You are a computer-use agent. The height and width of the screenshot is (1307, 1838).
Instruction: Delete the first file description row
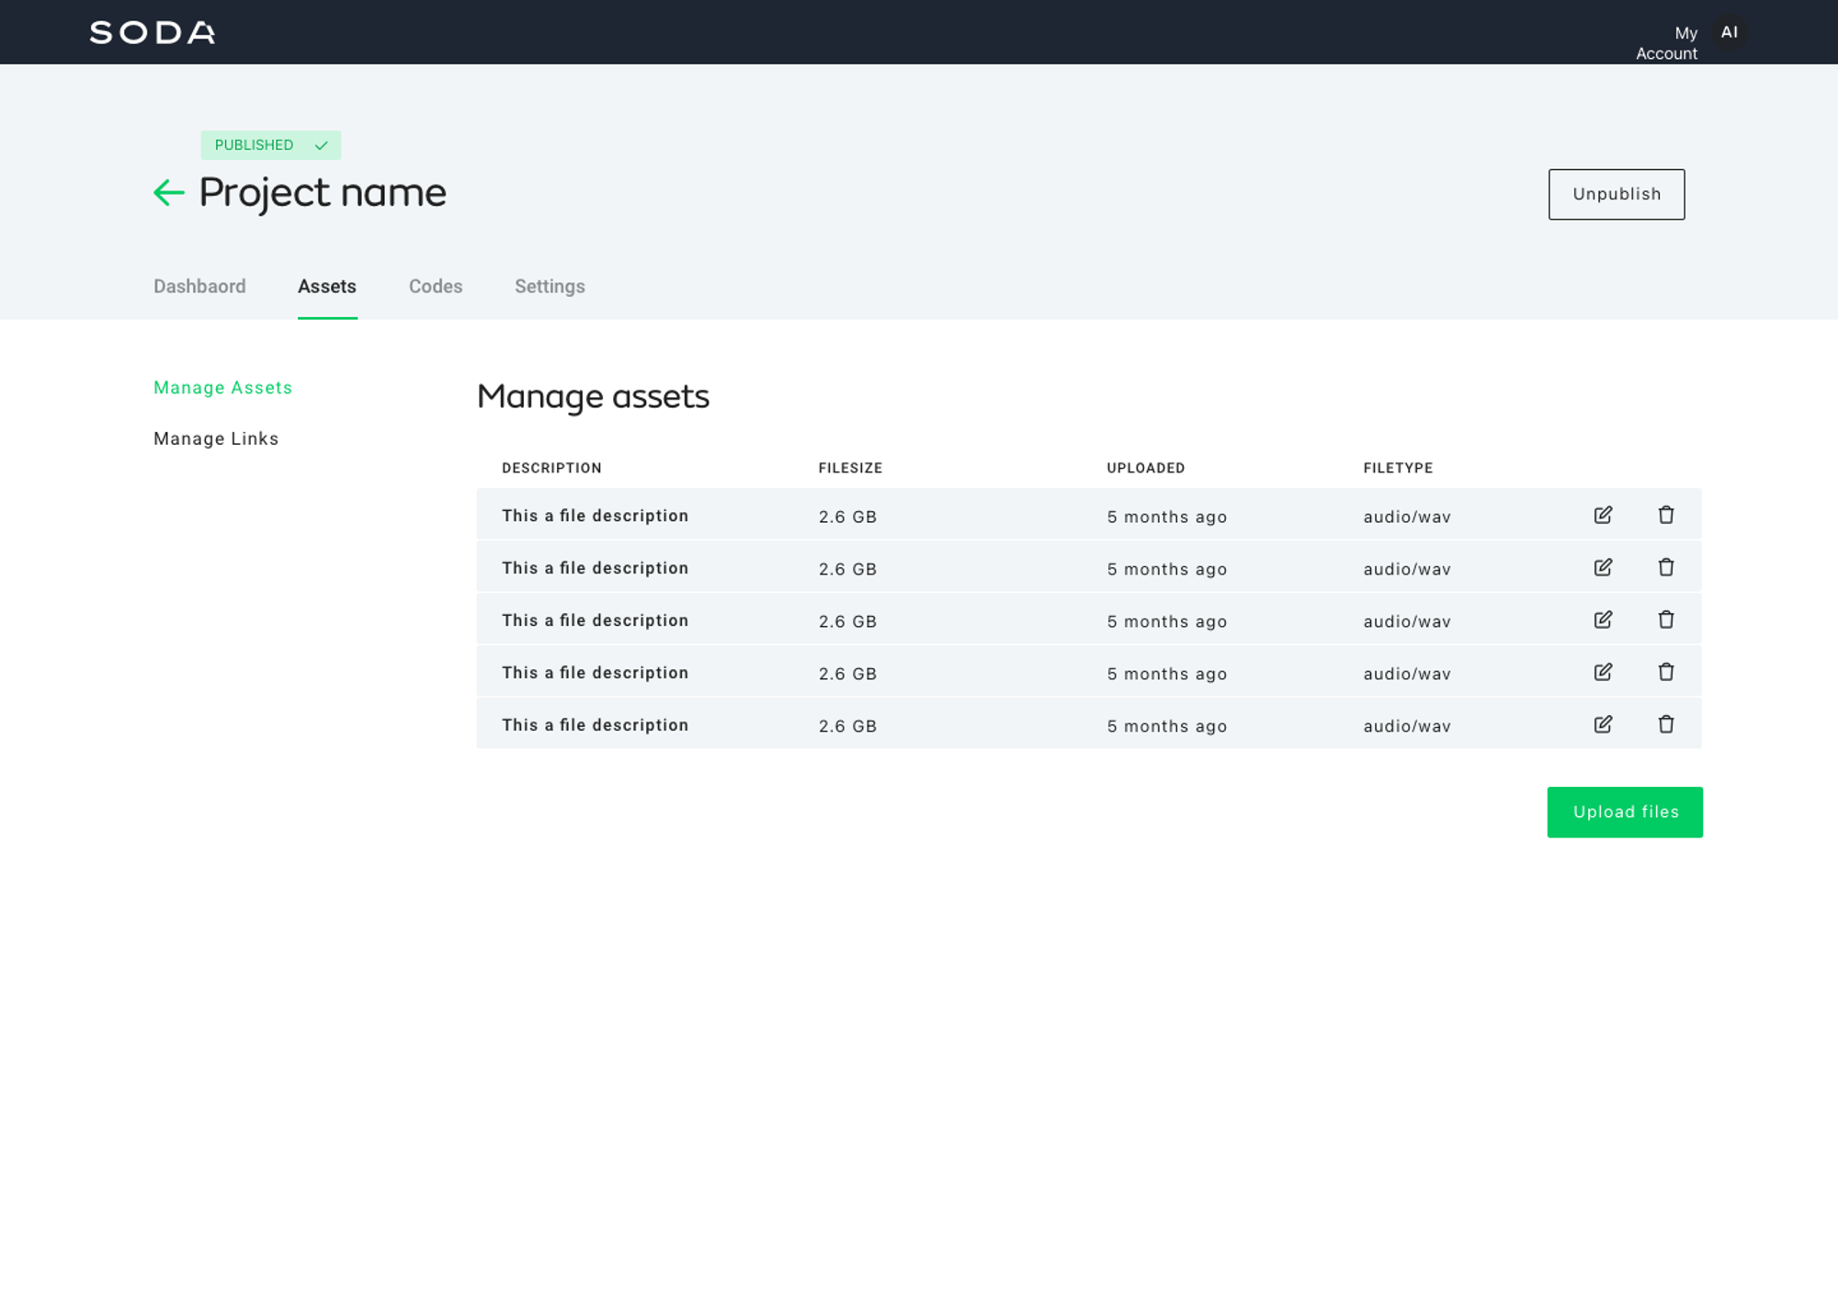coord(1666,515)
